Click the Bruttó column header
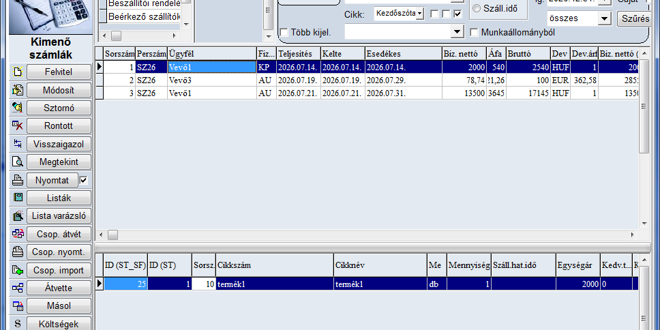The width and height of the screenshot is (660, 330). 528,53
